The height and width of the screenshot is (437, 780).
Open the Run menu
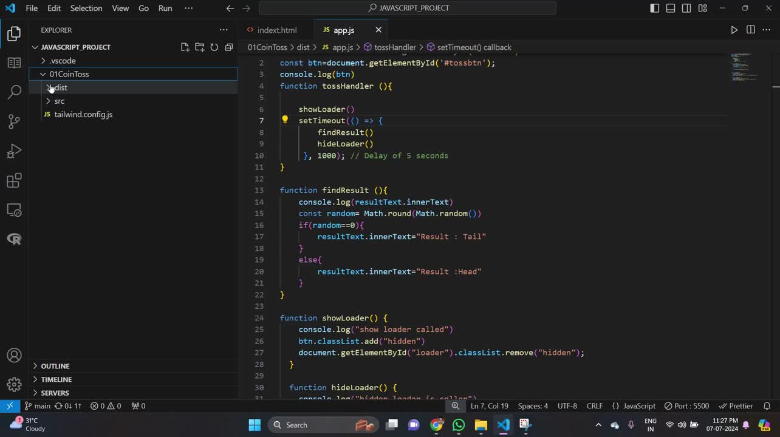click(x=165, y=8)
